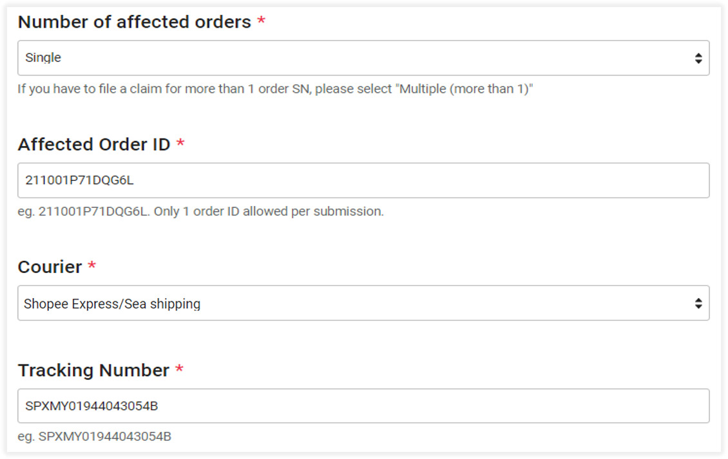Image resolution: width=728 pixels, height=459 pixels.
Task: Expand the Courier selection dropdown
Action: click(x=364, y=303)
